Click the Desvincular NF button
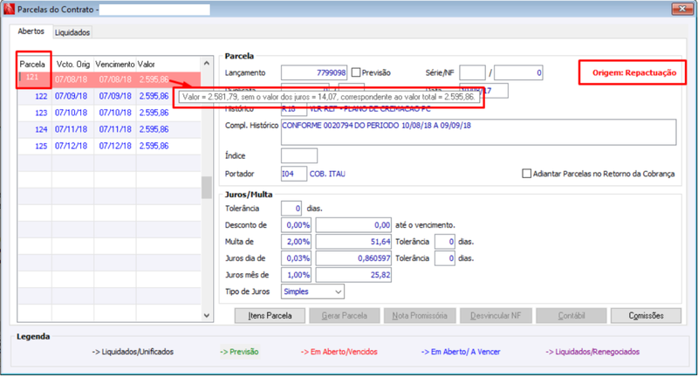The image size is (698, 377). click(x=496, y=316)
